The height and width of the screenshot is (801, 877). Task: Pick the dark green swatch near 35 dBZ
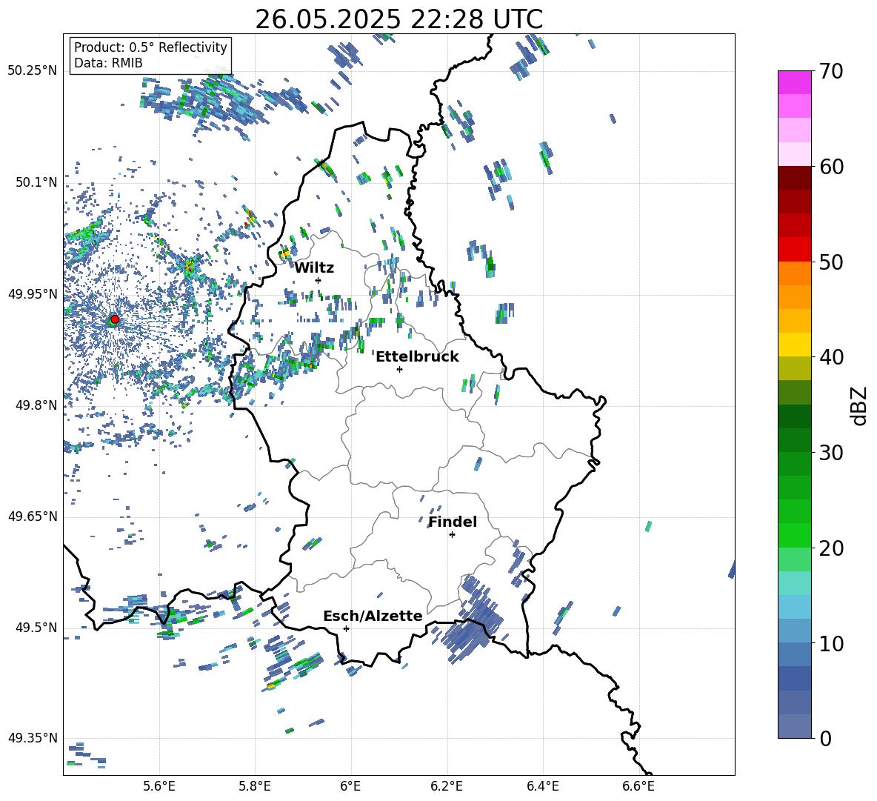pyautogui.click(x=794, y=416)
